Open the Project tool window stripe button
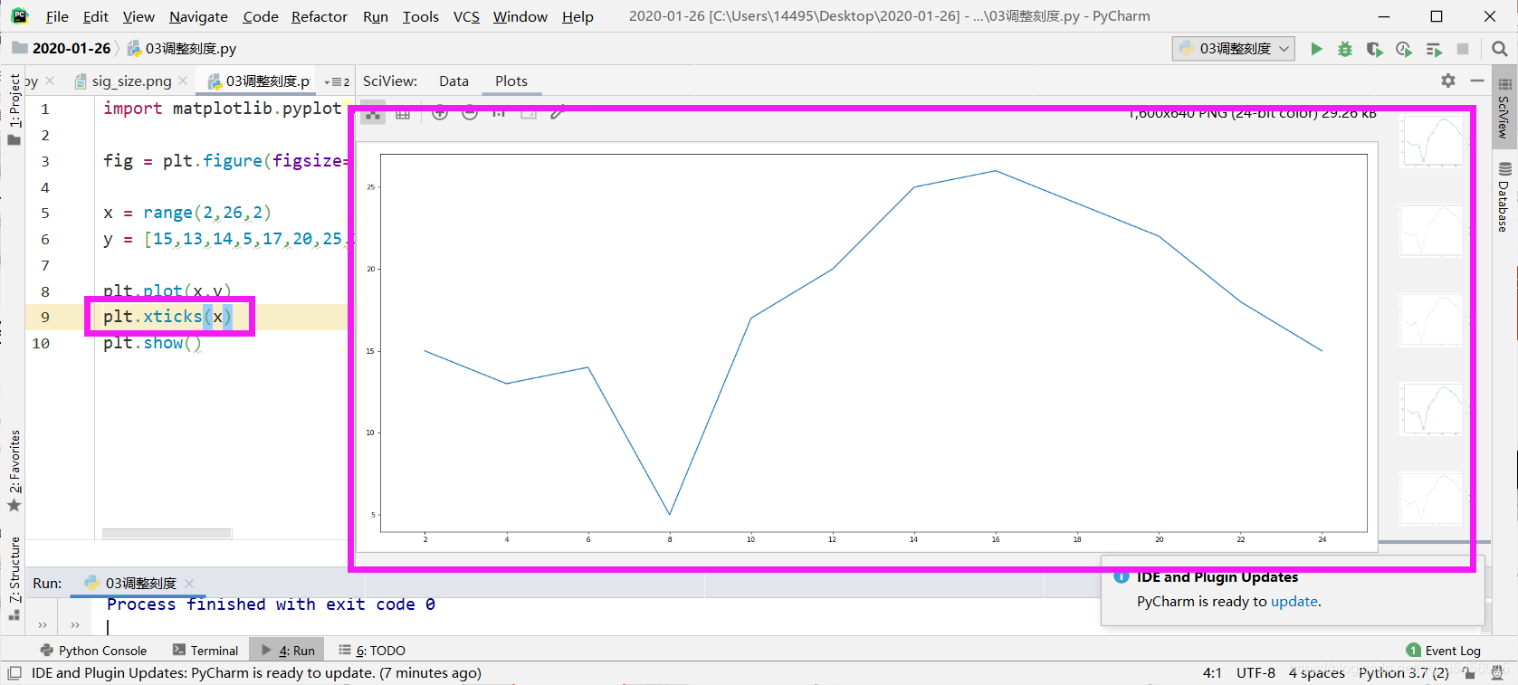This screenshot has height=685, width=1518. 14,109
